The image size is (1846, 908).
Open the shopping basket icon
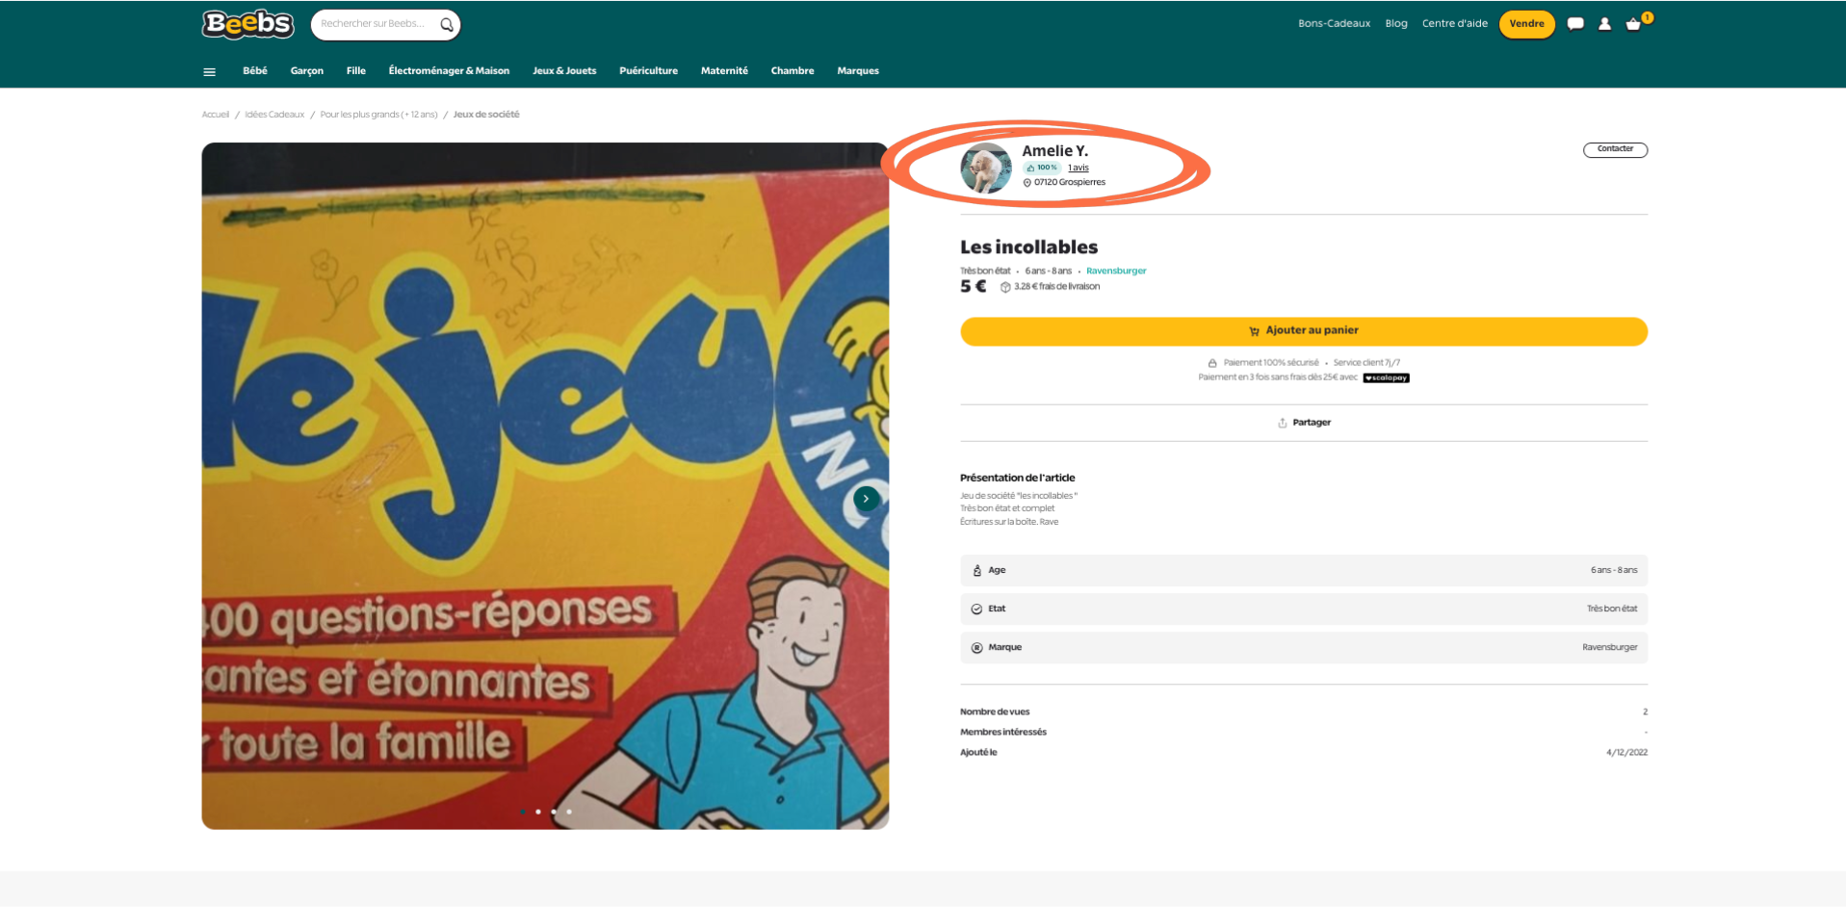(x=1633, y=24)
